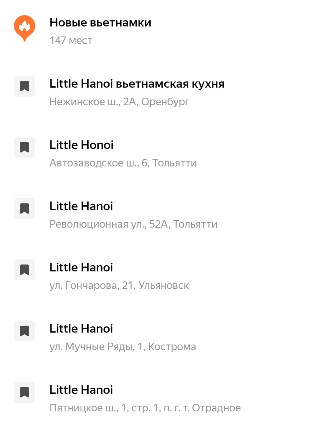
Task: Click the bookmark icon next to Little Honoi in Тольятти
Action: point(24,147)
